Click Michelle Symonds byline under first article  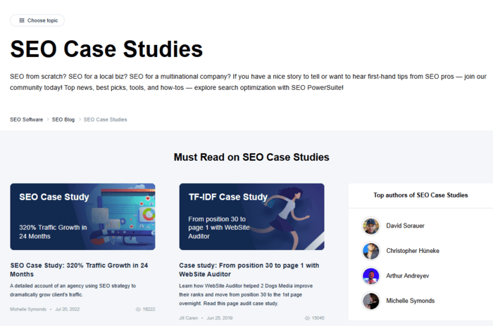coord(28,309)
